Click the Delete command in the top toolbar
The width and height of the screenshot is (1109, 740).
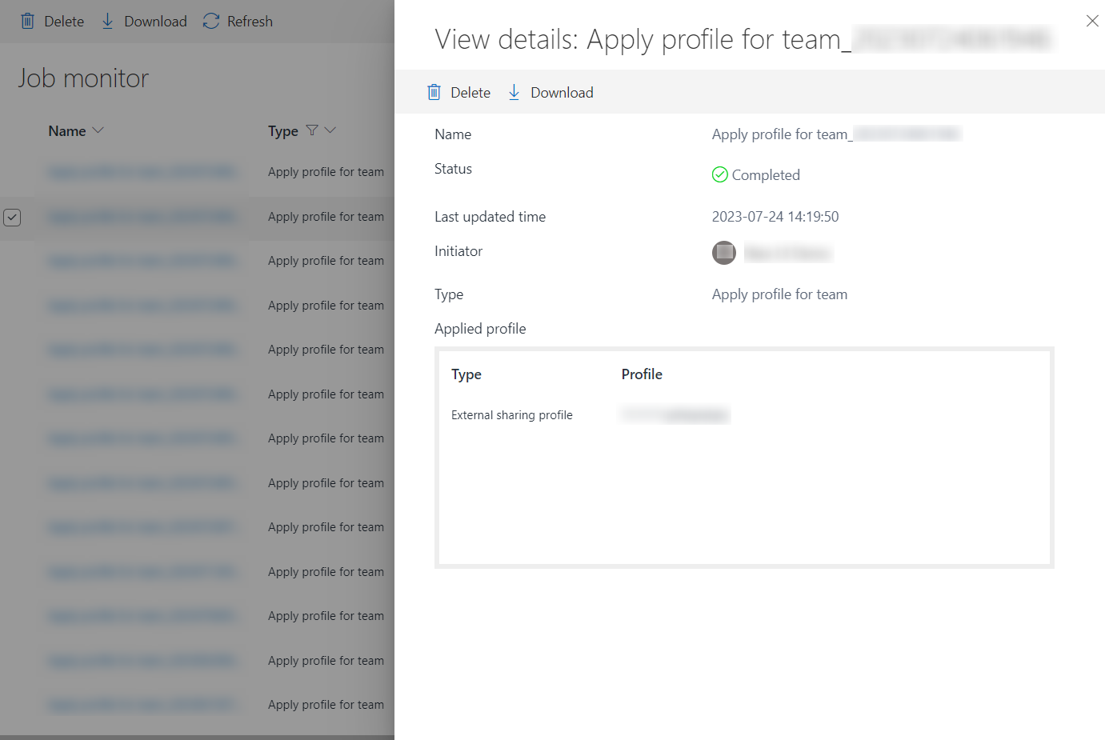tap(61, 21)
